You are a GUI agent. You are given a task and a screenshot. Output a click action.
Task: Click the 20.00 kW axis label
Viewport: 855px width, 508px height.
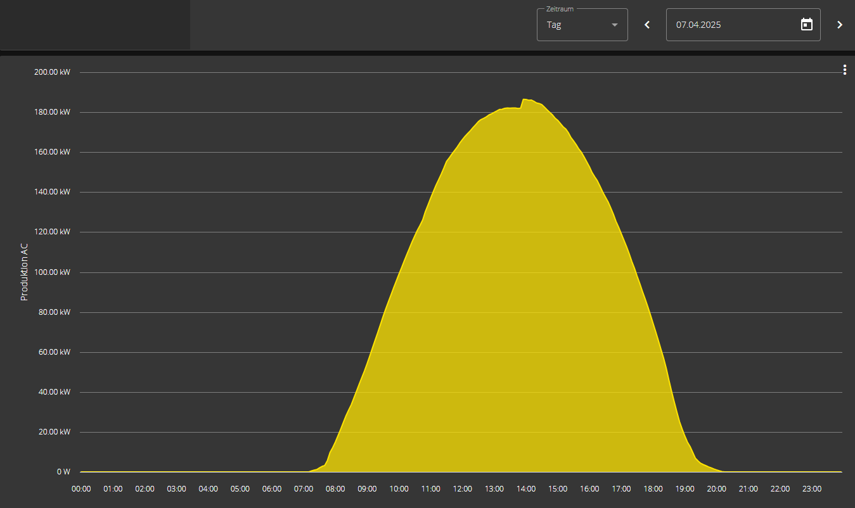point(54,432)
